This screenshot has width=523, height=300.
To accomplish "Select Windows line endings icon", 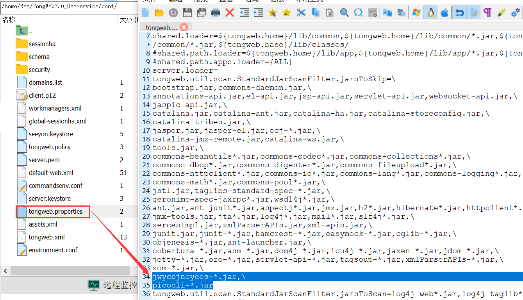I will (416, 13).
